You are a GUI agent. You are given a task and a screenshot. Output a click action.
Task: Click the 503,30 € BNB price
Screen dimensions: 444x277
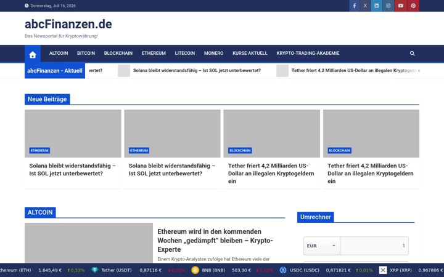241,270
